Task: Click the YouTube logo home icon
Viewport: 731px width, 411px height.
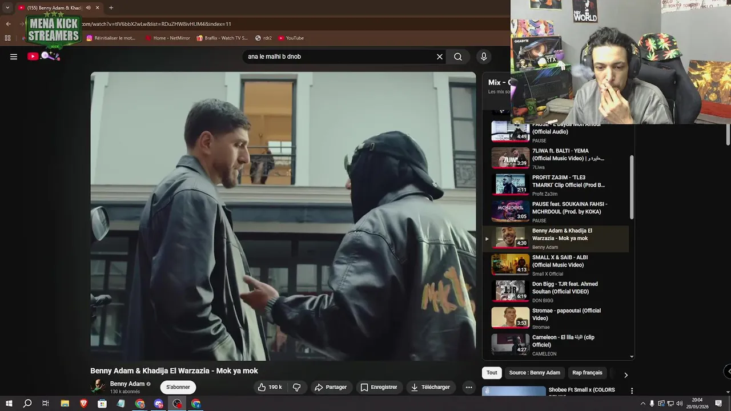Action: pyautogui.click(x=33, y=57)
